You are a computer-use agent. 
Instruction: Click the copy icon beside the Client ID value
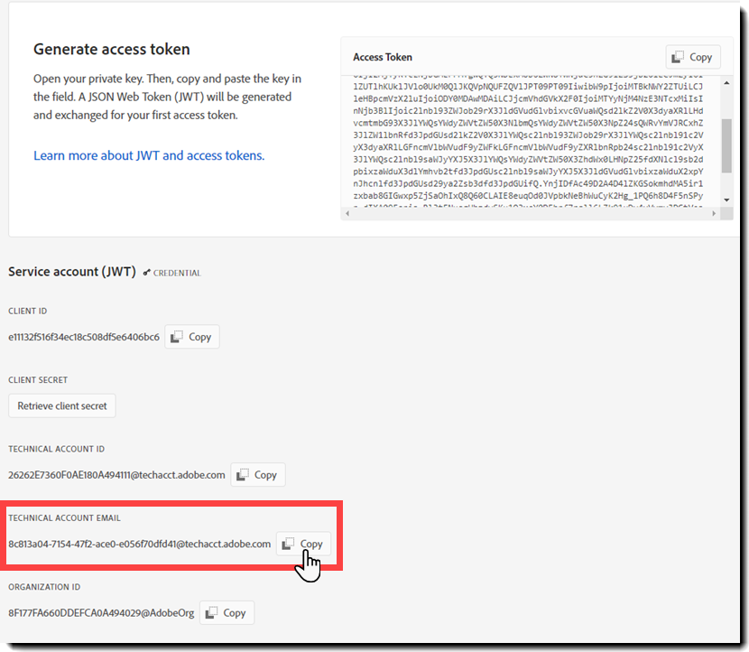179,336
